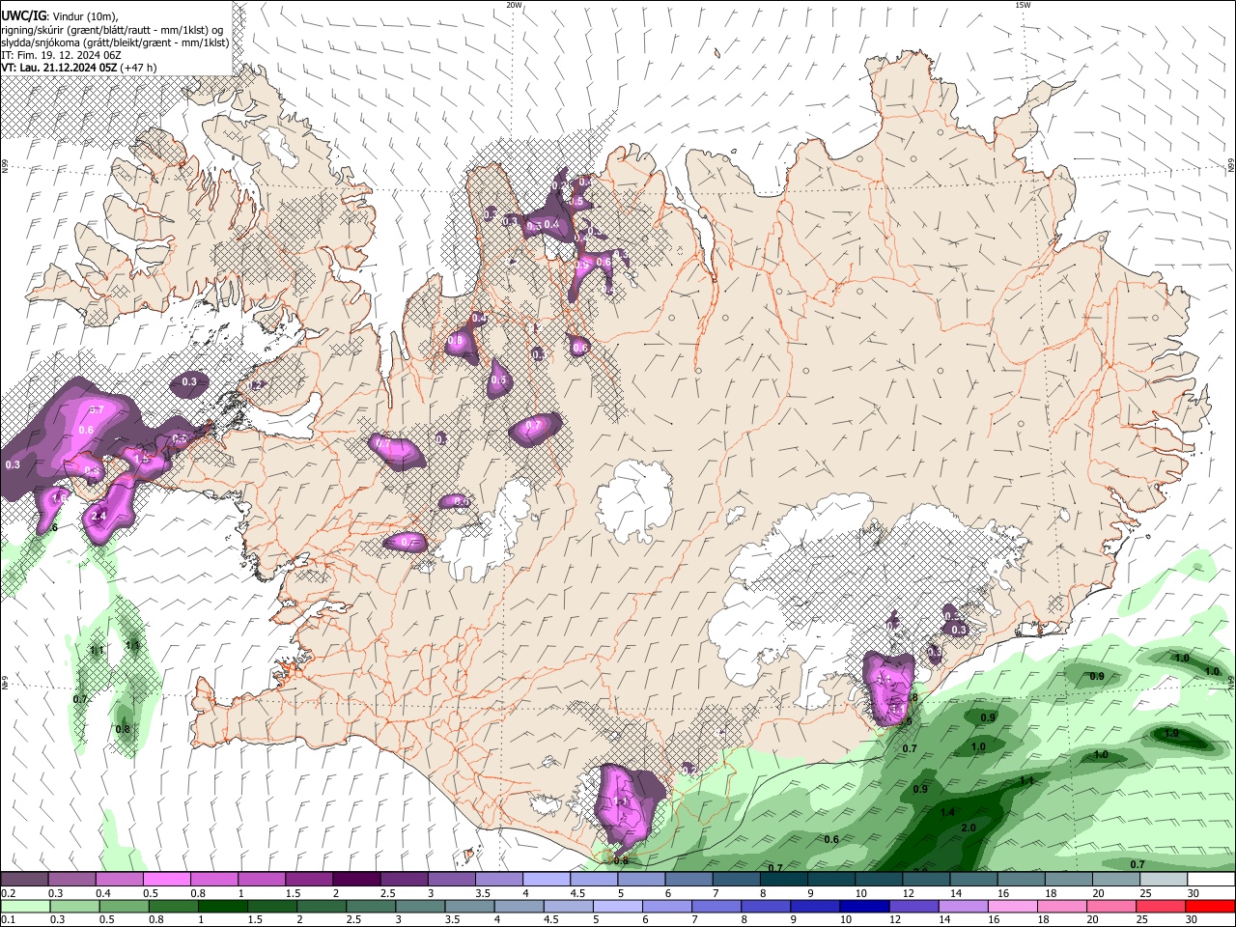Select upper snow legend swatch starting at 6
Screen dimensions: 1236x927
point(687,880)
